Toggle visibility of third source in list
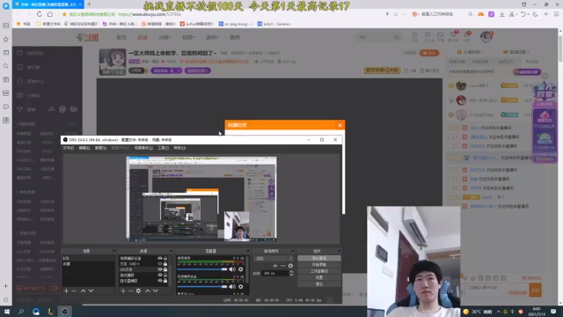 click(x=160, y=269)
